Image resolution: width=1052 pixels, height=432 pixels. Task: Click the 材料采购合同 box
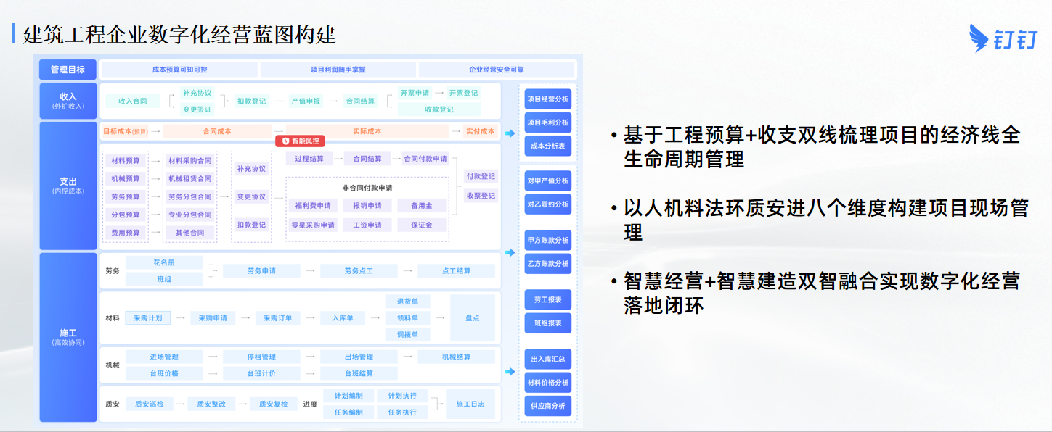coord(189,161)
